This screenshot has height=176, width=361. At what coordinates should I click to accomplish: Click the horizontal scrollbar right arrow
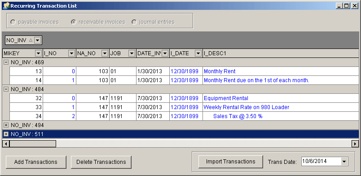[x=355, y=144]
